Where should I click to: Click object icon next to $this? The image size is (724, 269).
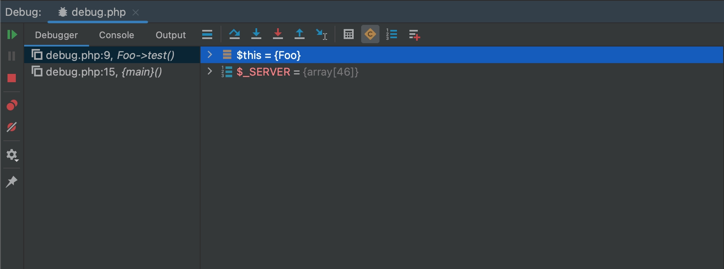click(x=227, y=55)
